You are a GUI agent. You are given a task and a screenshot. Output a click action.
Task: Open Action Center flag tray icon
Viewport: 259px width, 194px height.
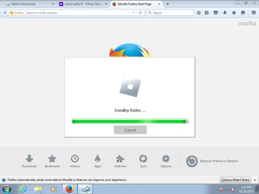[x=221, y=189]
